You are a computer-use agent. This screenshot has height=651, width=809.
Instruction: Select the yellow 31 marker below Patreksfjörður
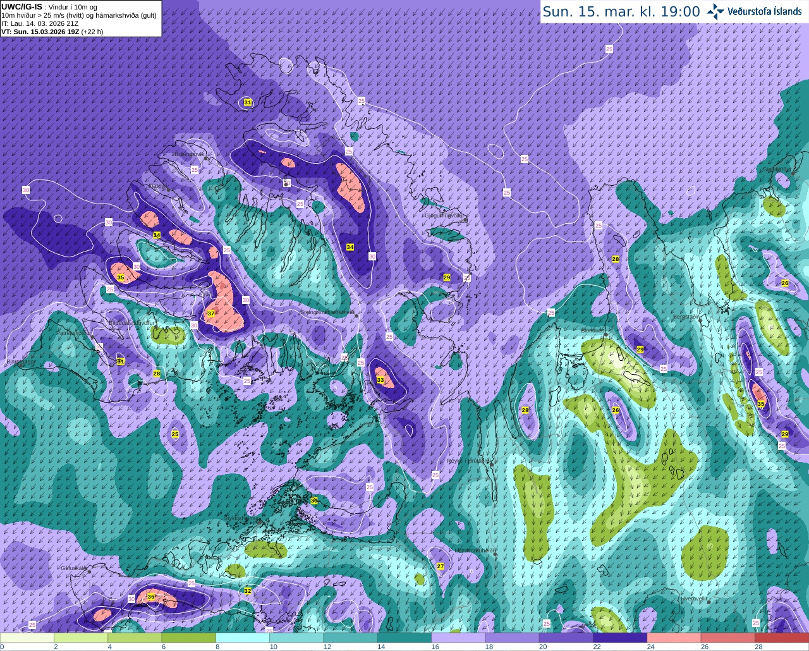click(121, 362)
